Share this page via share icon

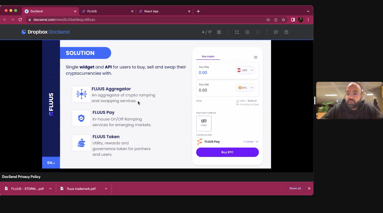coord(275,19)
